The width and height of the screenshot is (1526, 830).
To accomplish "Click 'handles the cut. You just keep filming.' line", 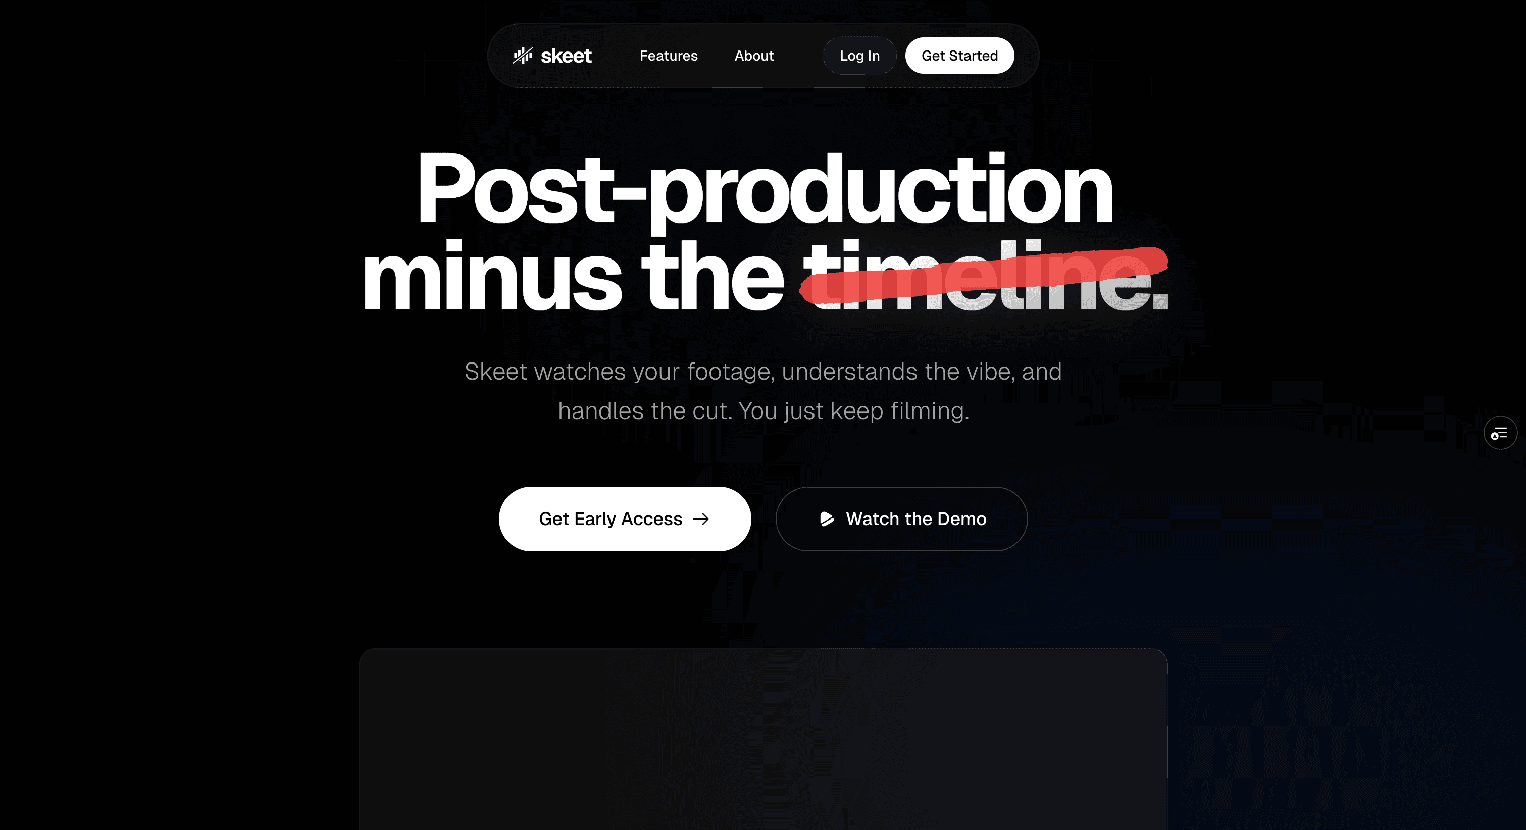I will [x=763, y=410].
